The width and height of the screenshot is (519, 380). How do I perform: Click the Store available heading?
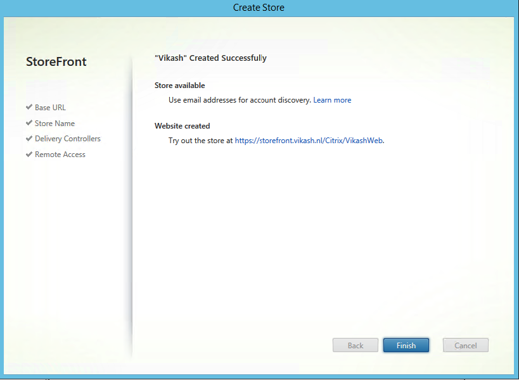pos(180,85)
